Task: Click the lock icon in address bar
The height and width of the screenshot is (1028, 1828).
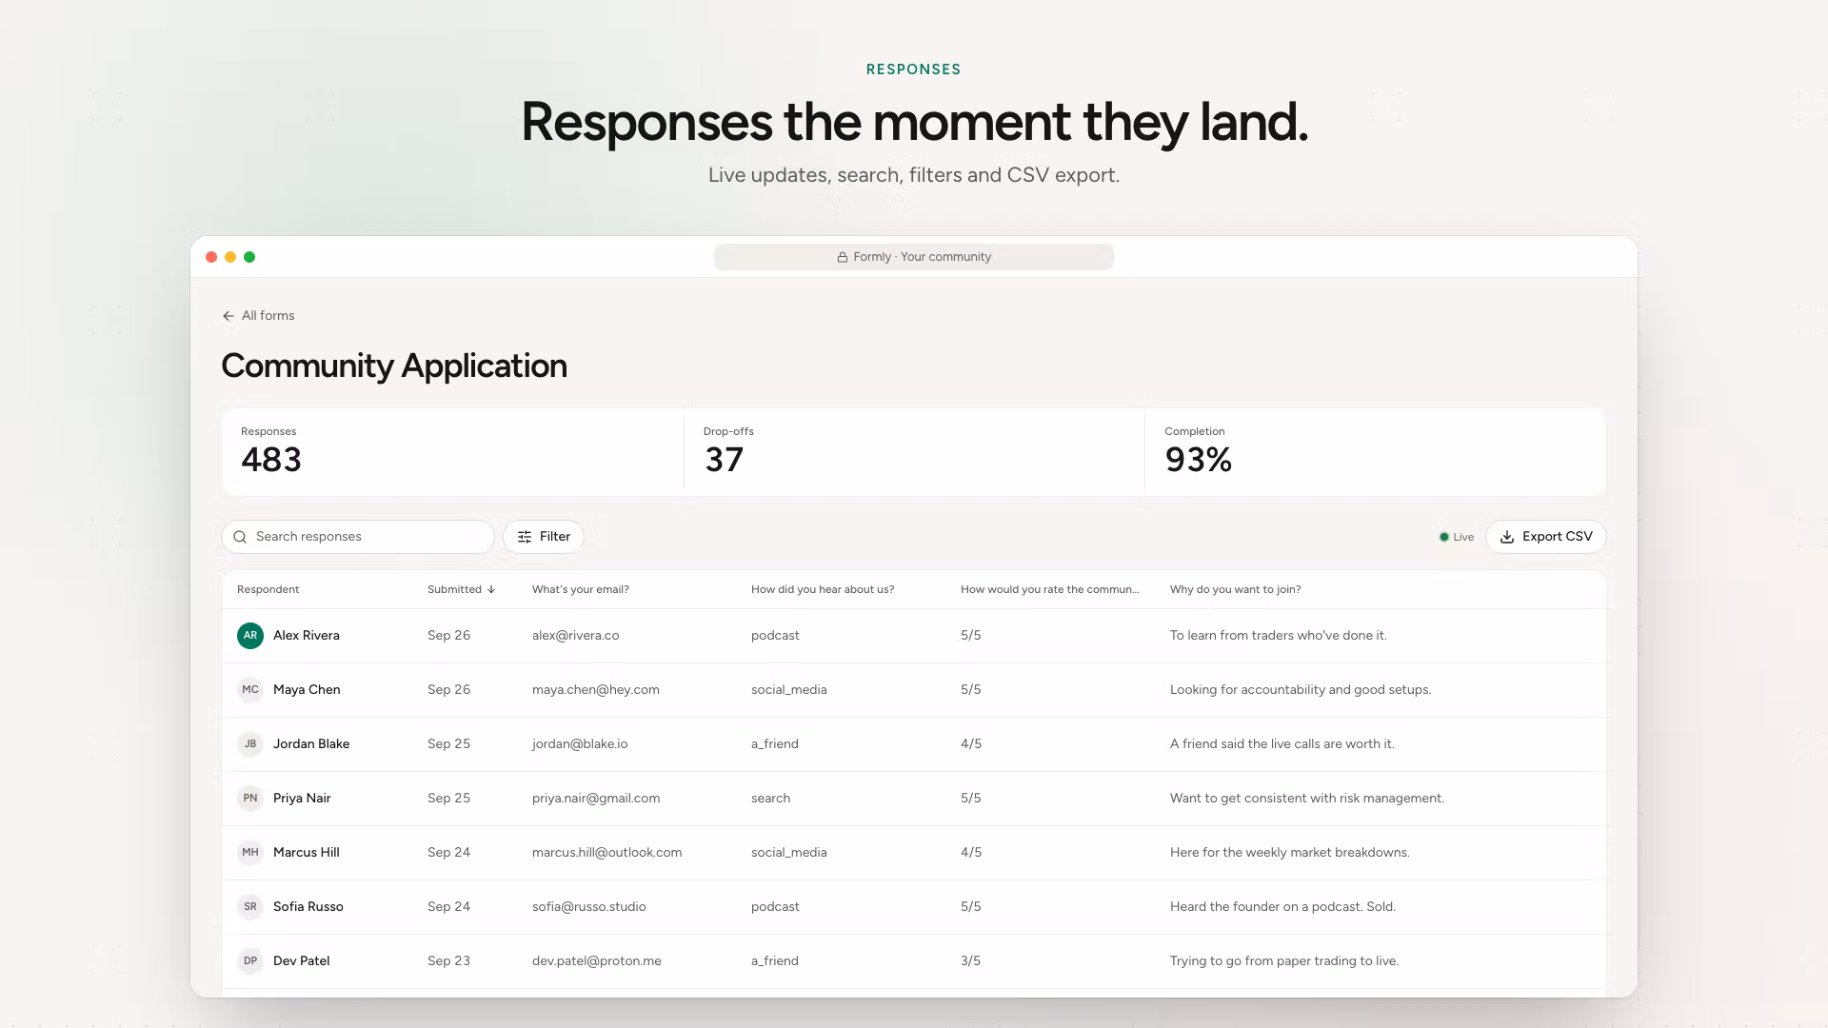Action: [843, 257]
